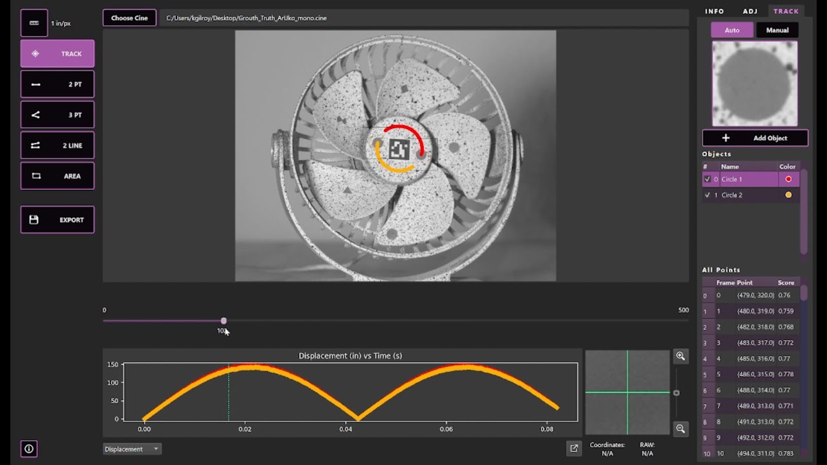
Task: Click the green dotted time marker in graph
Action: pos(228,392)
